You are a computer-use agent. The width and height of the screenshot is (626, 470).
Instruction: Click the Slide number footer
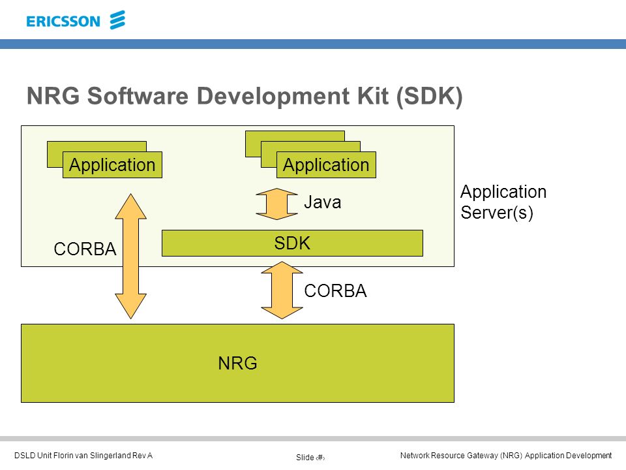point(310,457)
